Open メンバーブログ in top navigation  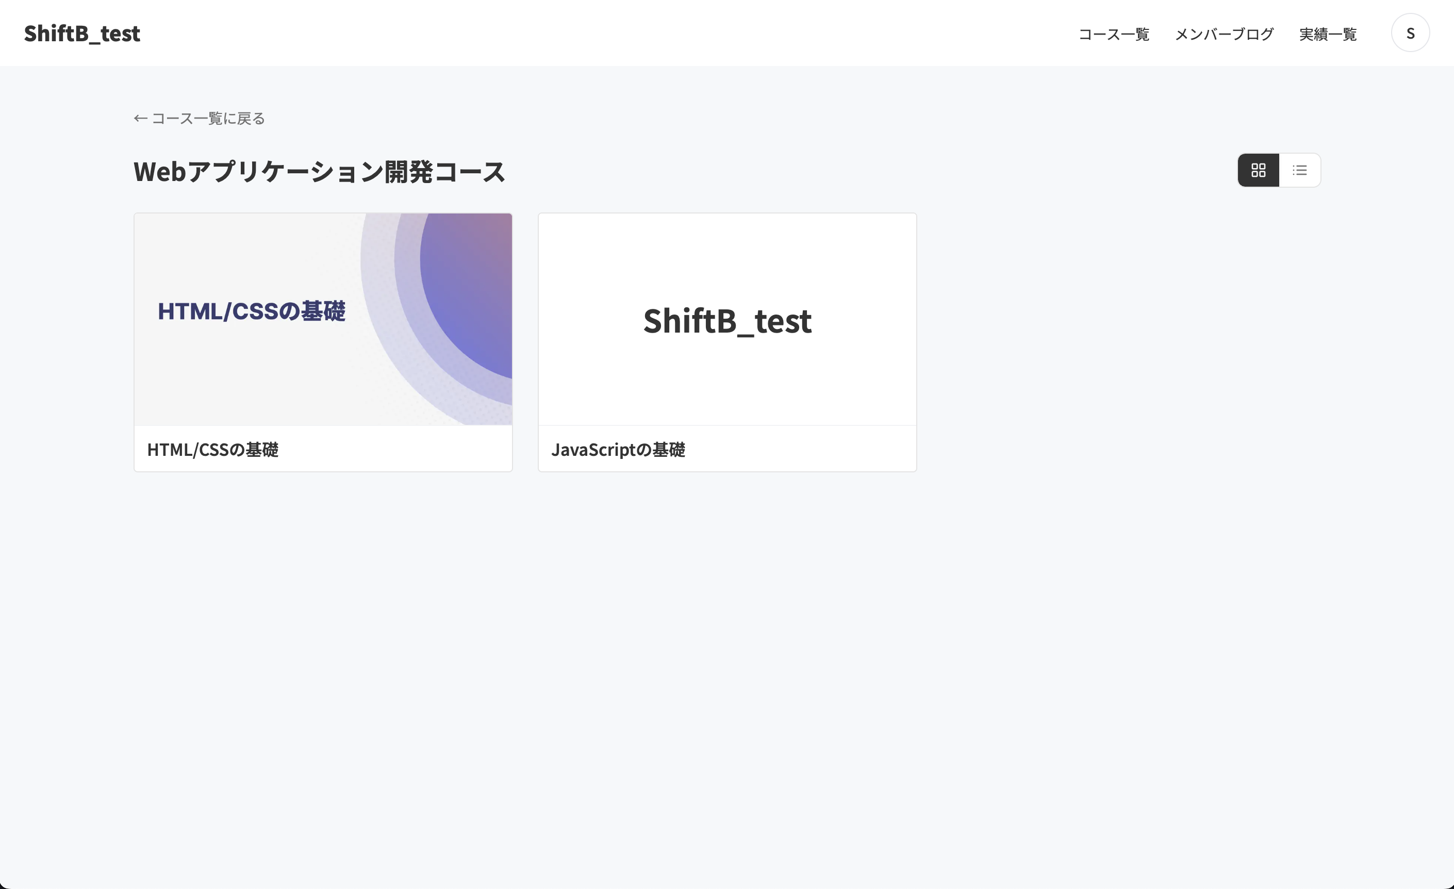(x=1224, y=34)
